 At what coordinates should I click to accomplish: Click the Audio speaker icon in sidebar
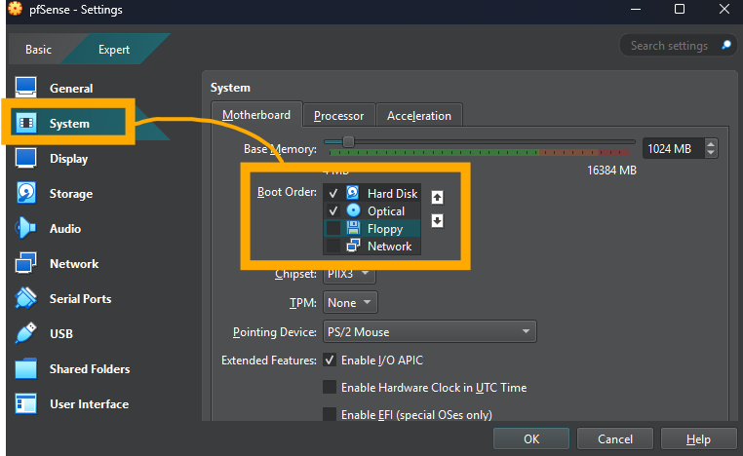(x=25, y=228)
